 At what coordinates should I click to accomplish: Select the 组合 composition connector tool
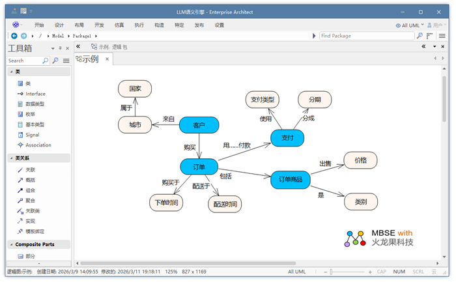[x=30, y=190]
